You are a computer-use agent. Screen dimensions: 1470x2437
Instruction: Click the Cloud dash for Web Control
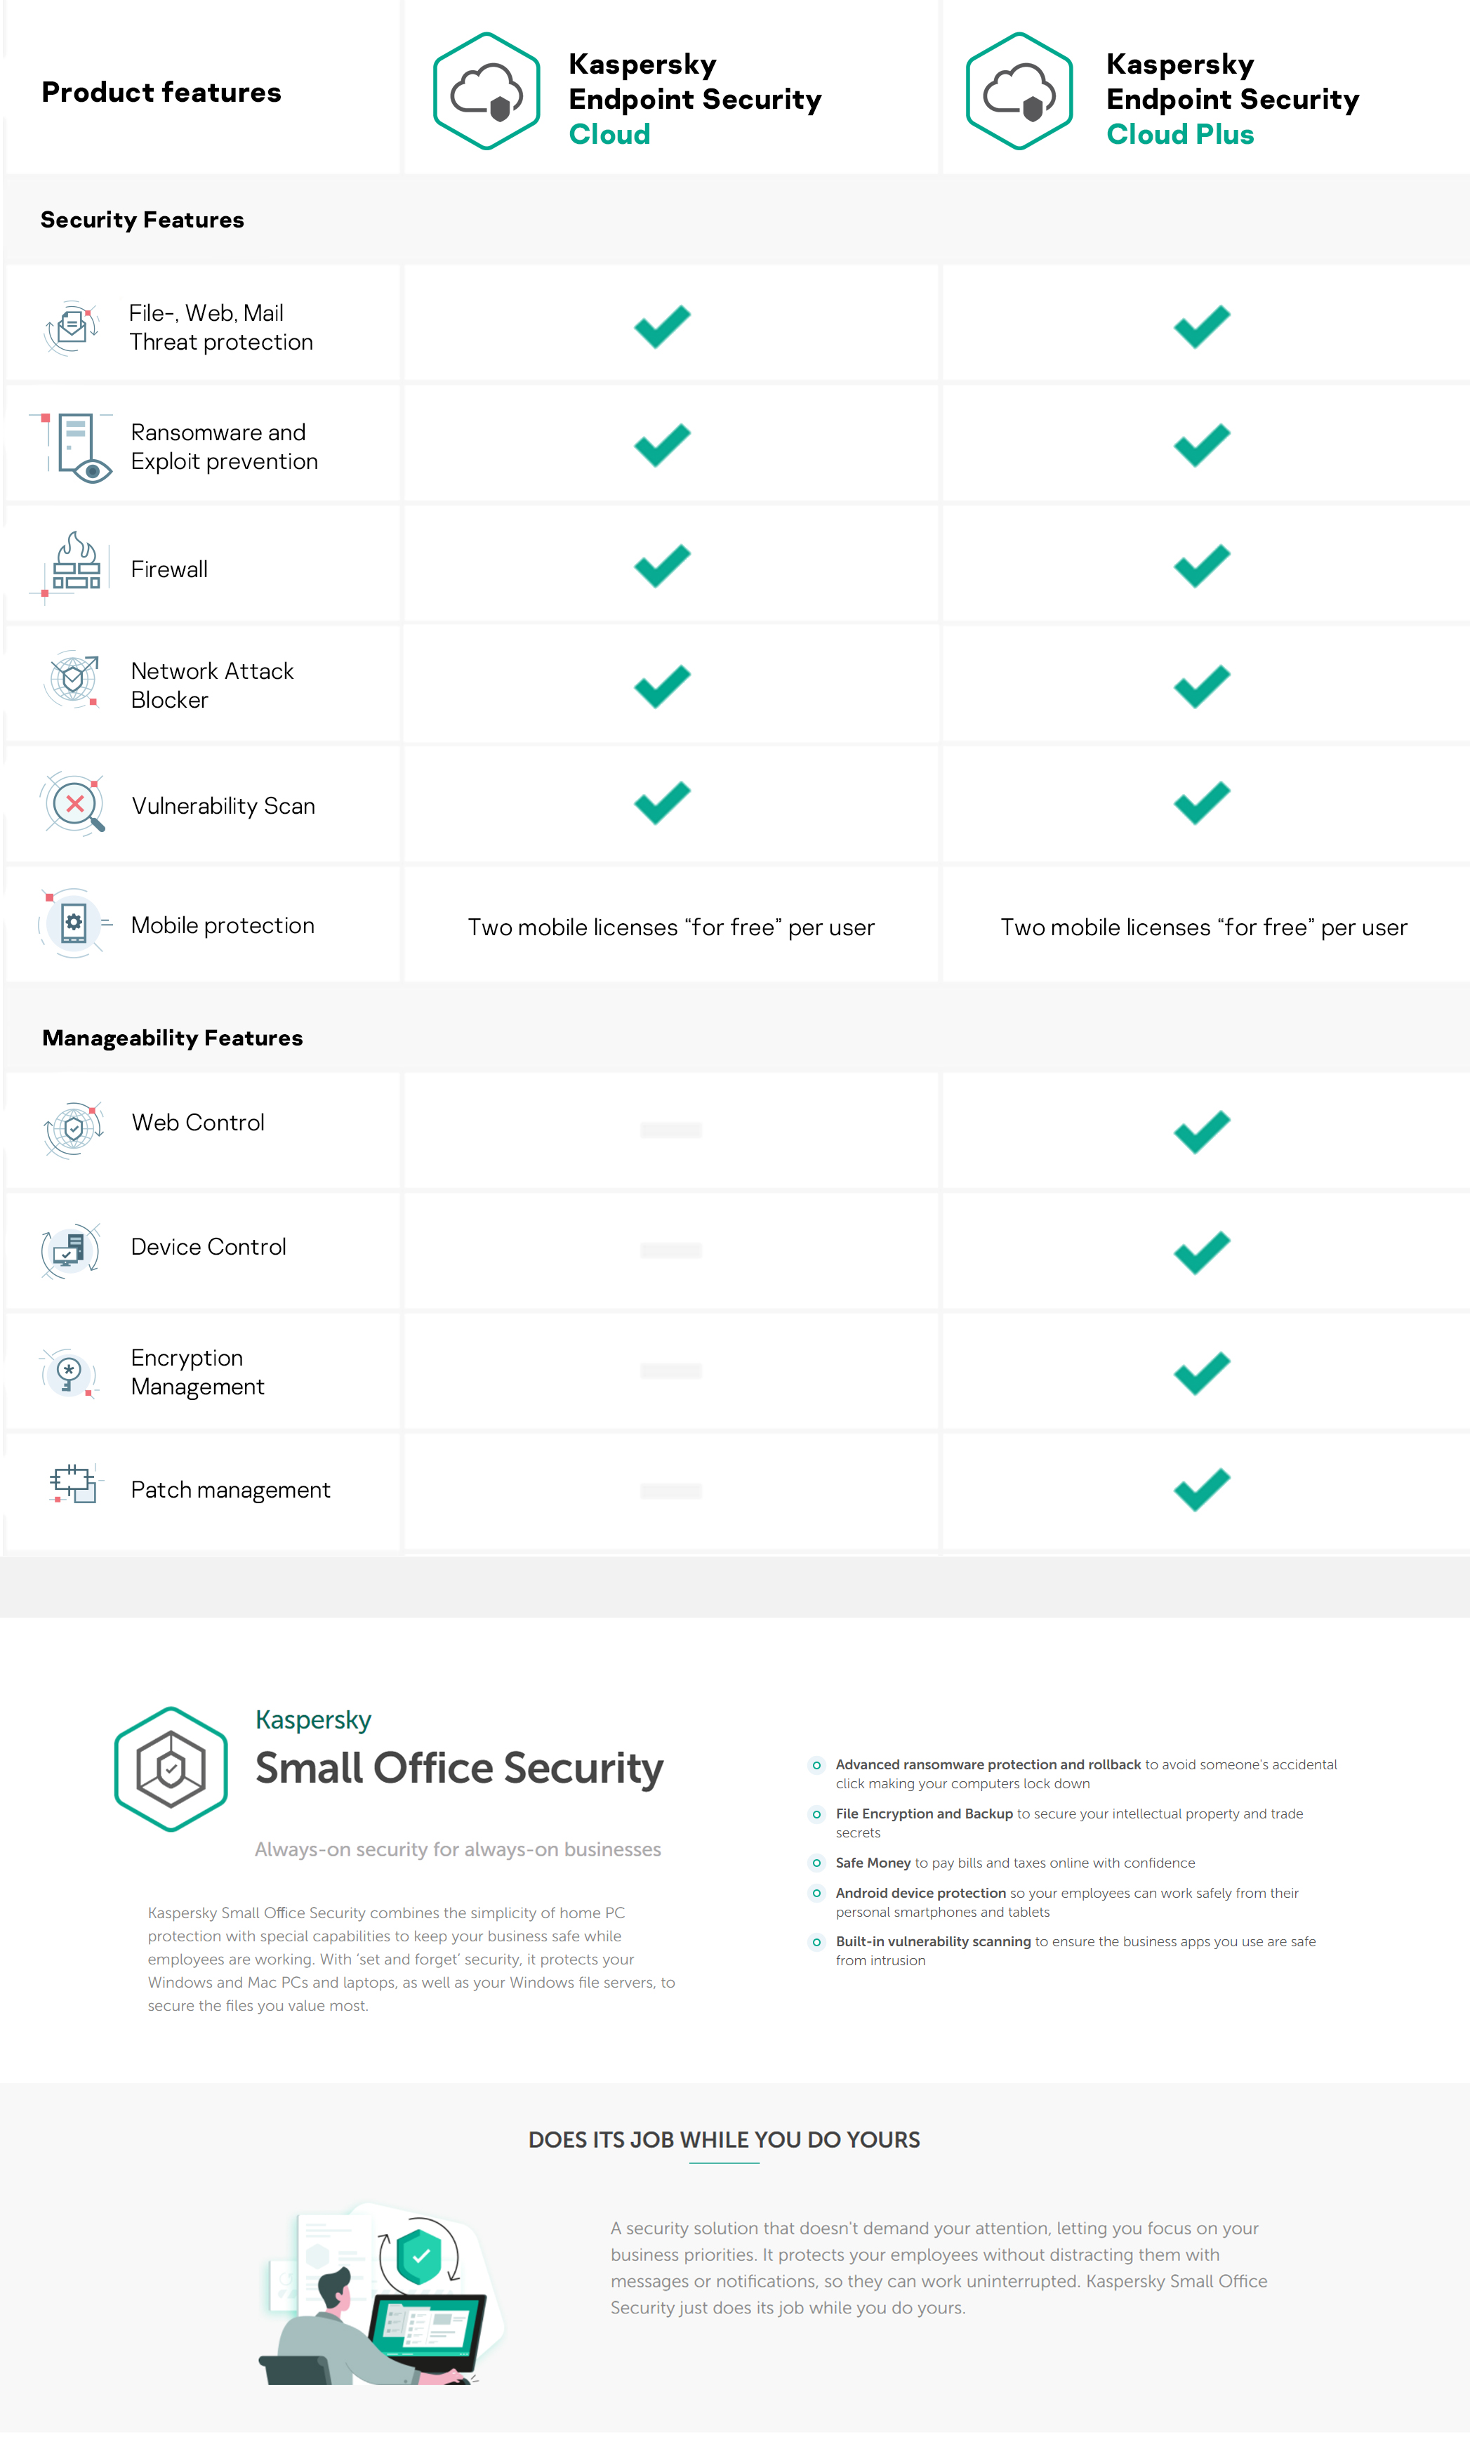click(x=670, y=1130)
